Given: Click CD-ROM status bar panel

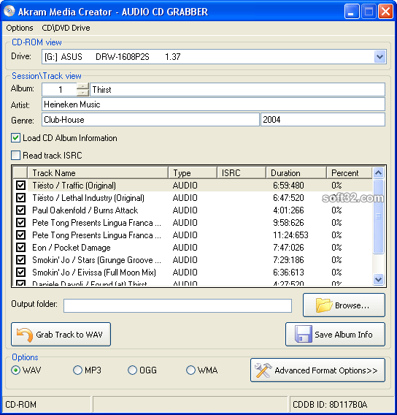Looking at the screenshot, I should 46,405.
